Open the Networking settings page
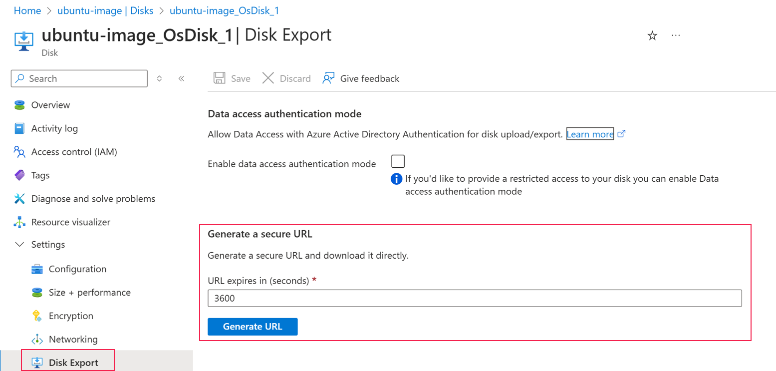The width and height of the screenshot is (776, 371). (73, 340)
